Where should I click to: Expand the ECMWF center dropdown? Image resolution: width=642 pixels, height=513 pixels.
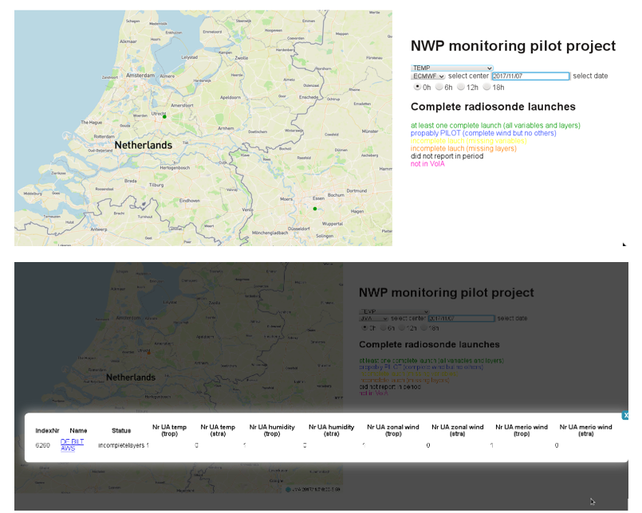[x=428, y=76]
